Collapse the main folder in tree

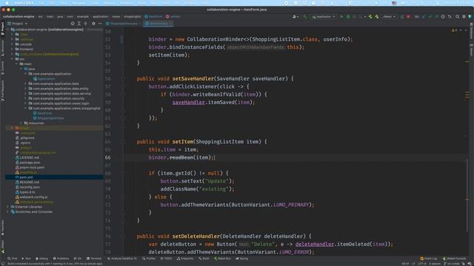tap(16, 64)
